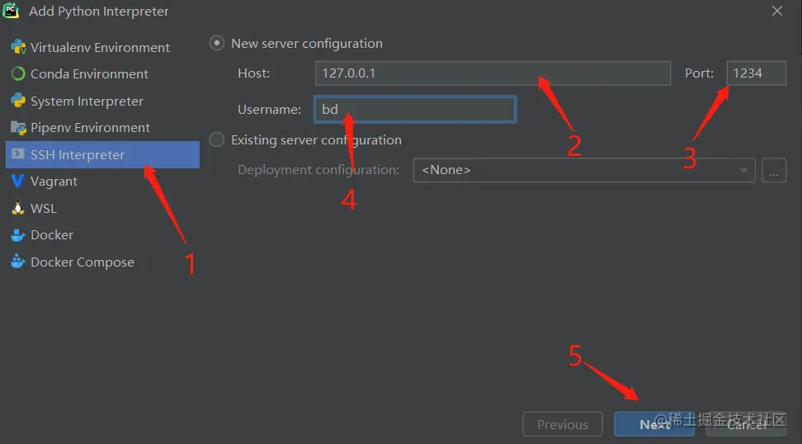Click the Next button
The image size is (802, 444).
pyautogui.click(x=654, y=424)
